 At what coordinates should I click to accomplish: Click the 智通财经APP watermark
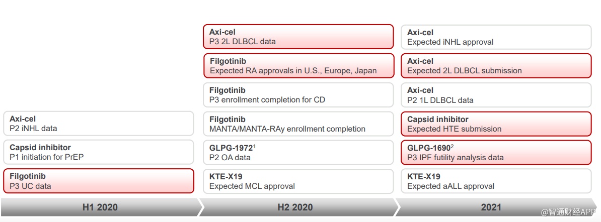pyautogui.click(x=568, y=212)
